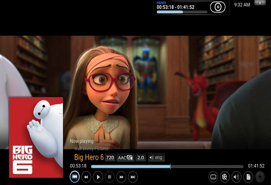Click the Big Hero 6 poster thumbnail

[36, 137]
